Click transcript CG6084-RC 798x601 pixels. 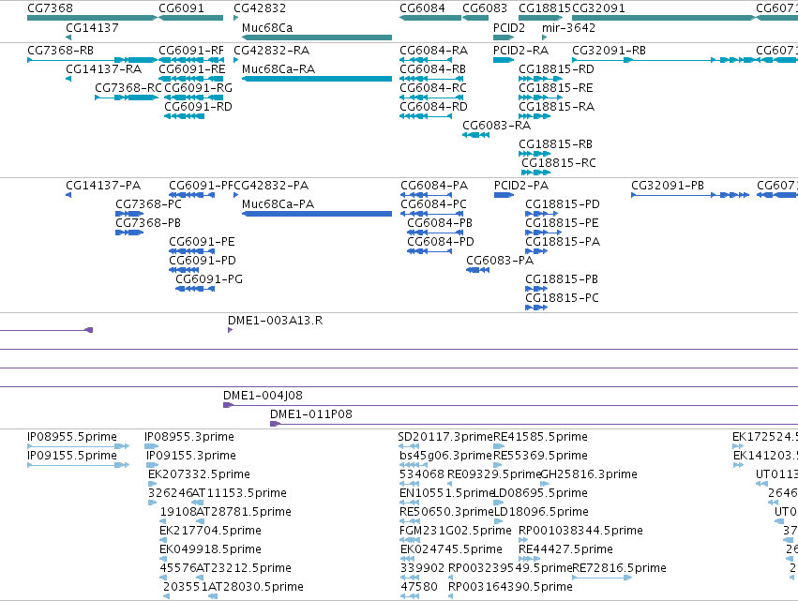(x=433, y=88)
